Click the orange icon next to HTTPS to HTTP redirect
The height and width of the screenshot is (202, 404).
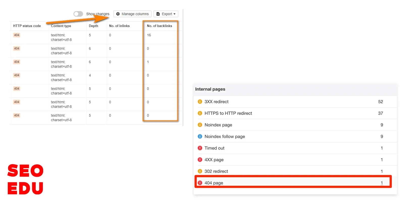click(200, 113)
